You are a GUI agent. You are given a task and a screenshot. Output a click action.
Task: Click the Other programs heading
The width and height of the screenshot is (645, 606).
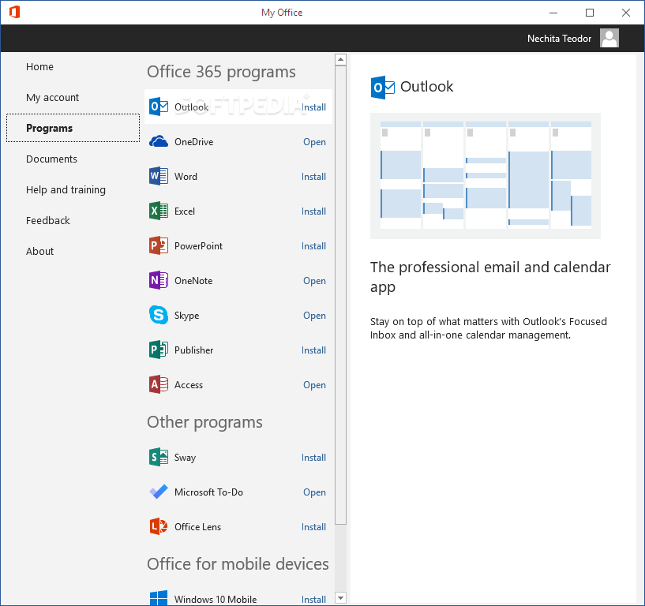coord(204,422)
